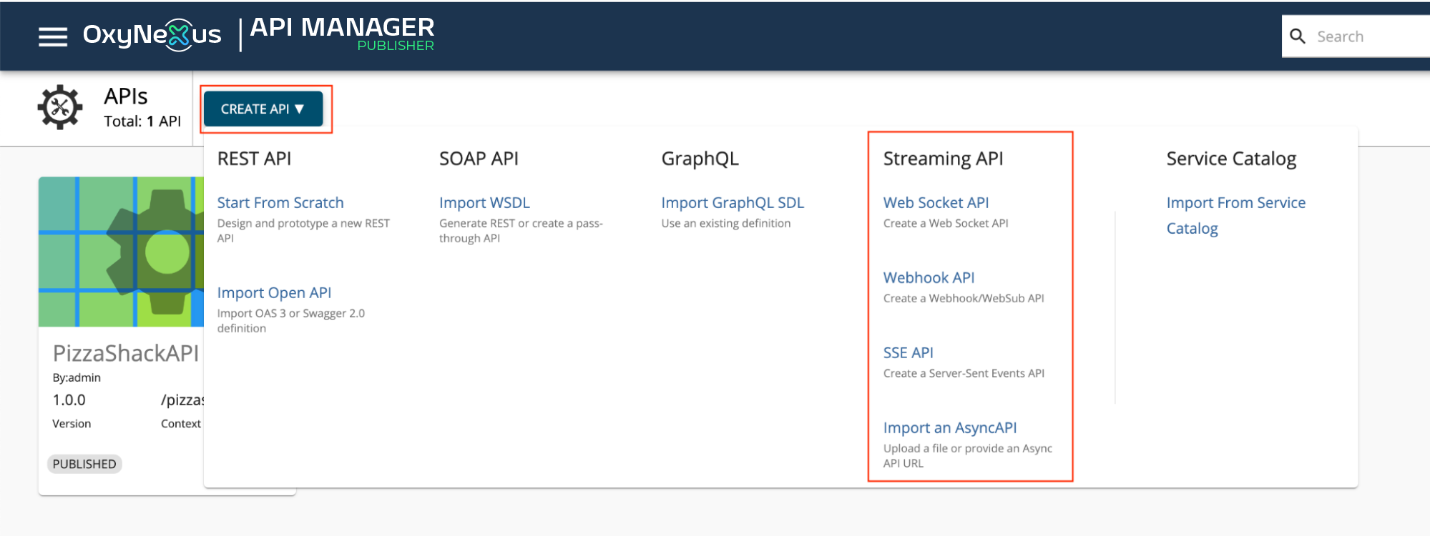Select Start From Scratch REST option

point(280,203)
